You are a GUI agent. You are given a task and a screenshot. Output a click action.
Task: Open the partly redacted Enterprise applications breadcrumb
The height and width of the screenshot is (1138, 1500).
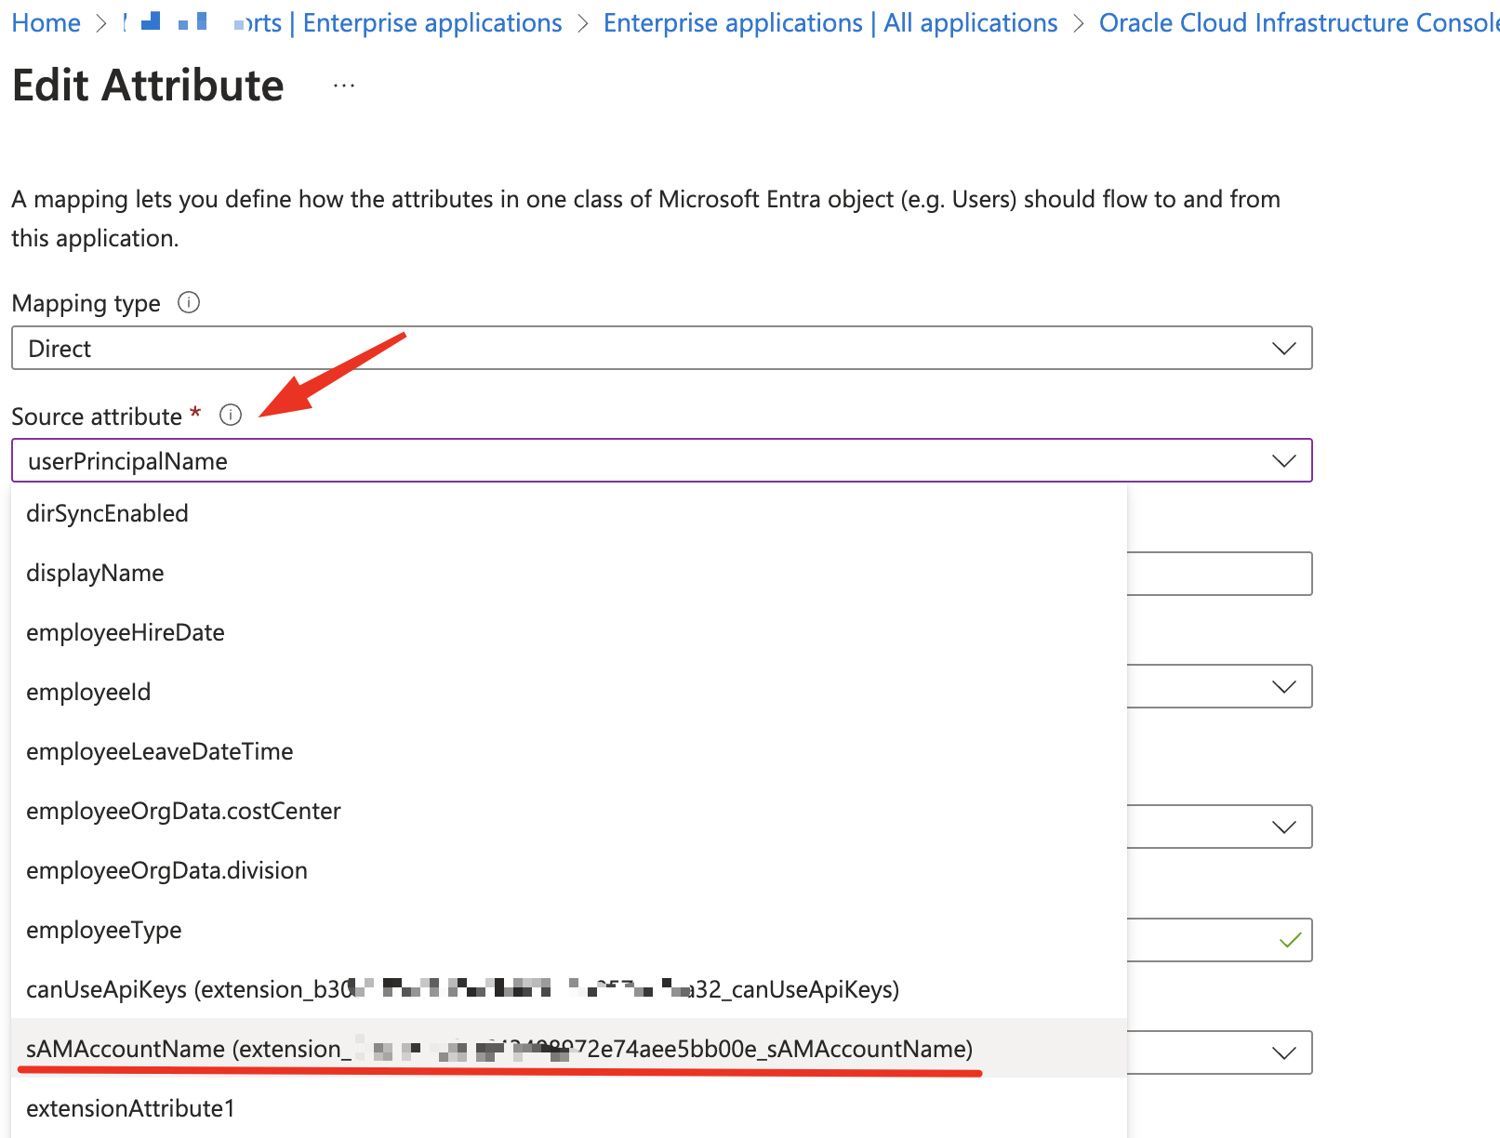343,23
